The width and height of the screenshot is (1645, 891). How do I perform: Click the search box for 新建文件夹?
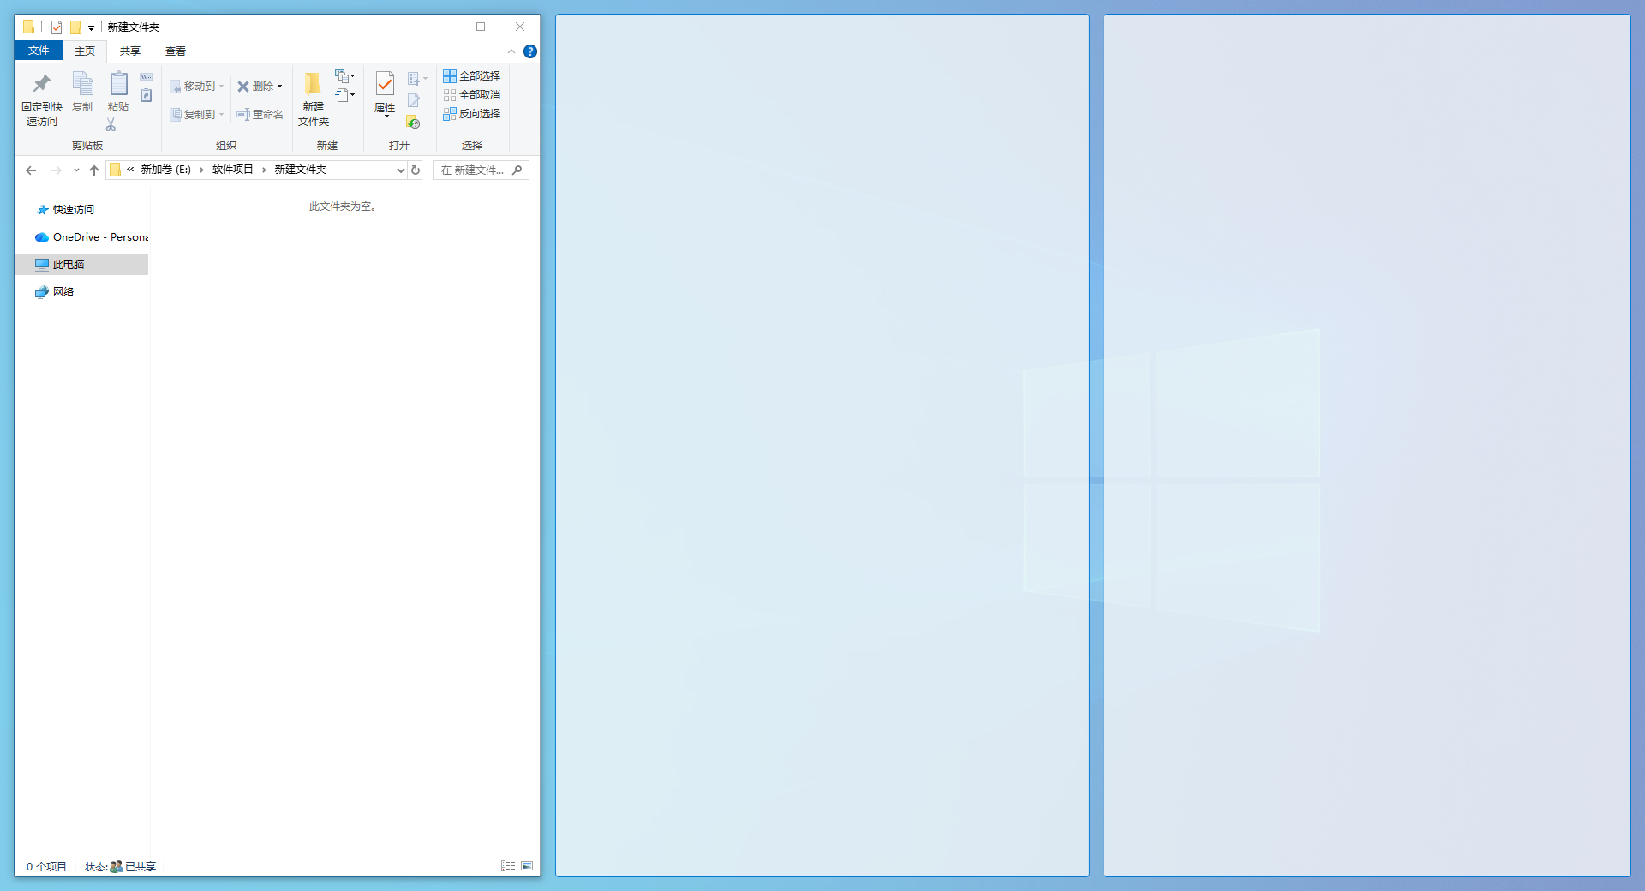481,170
